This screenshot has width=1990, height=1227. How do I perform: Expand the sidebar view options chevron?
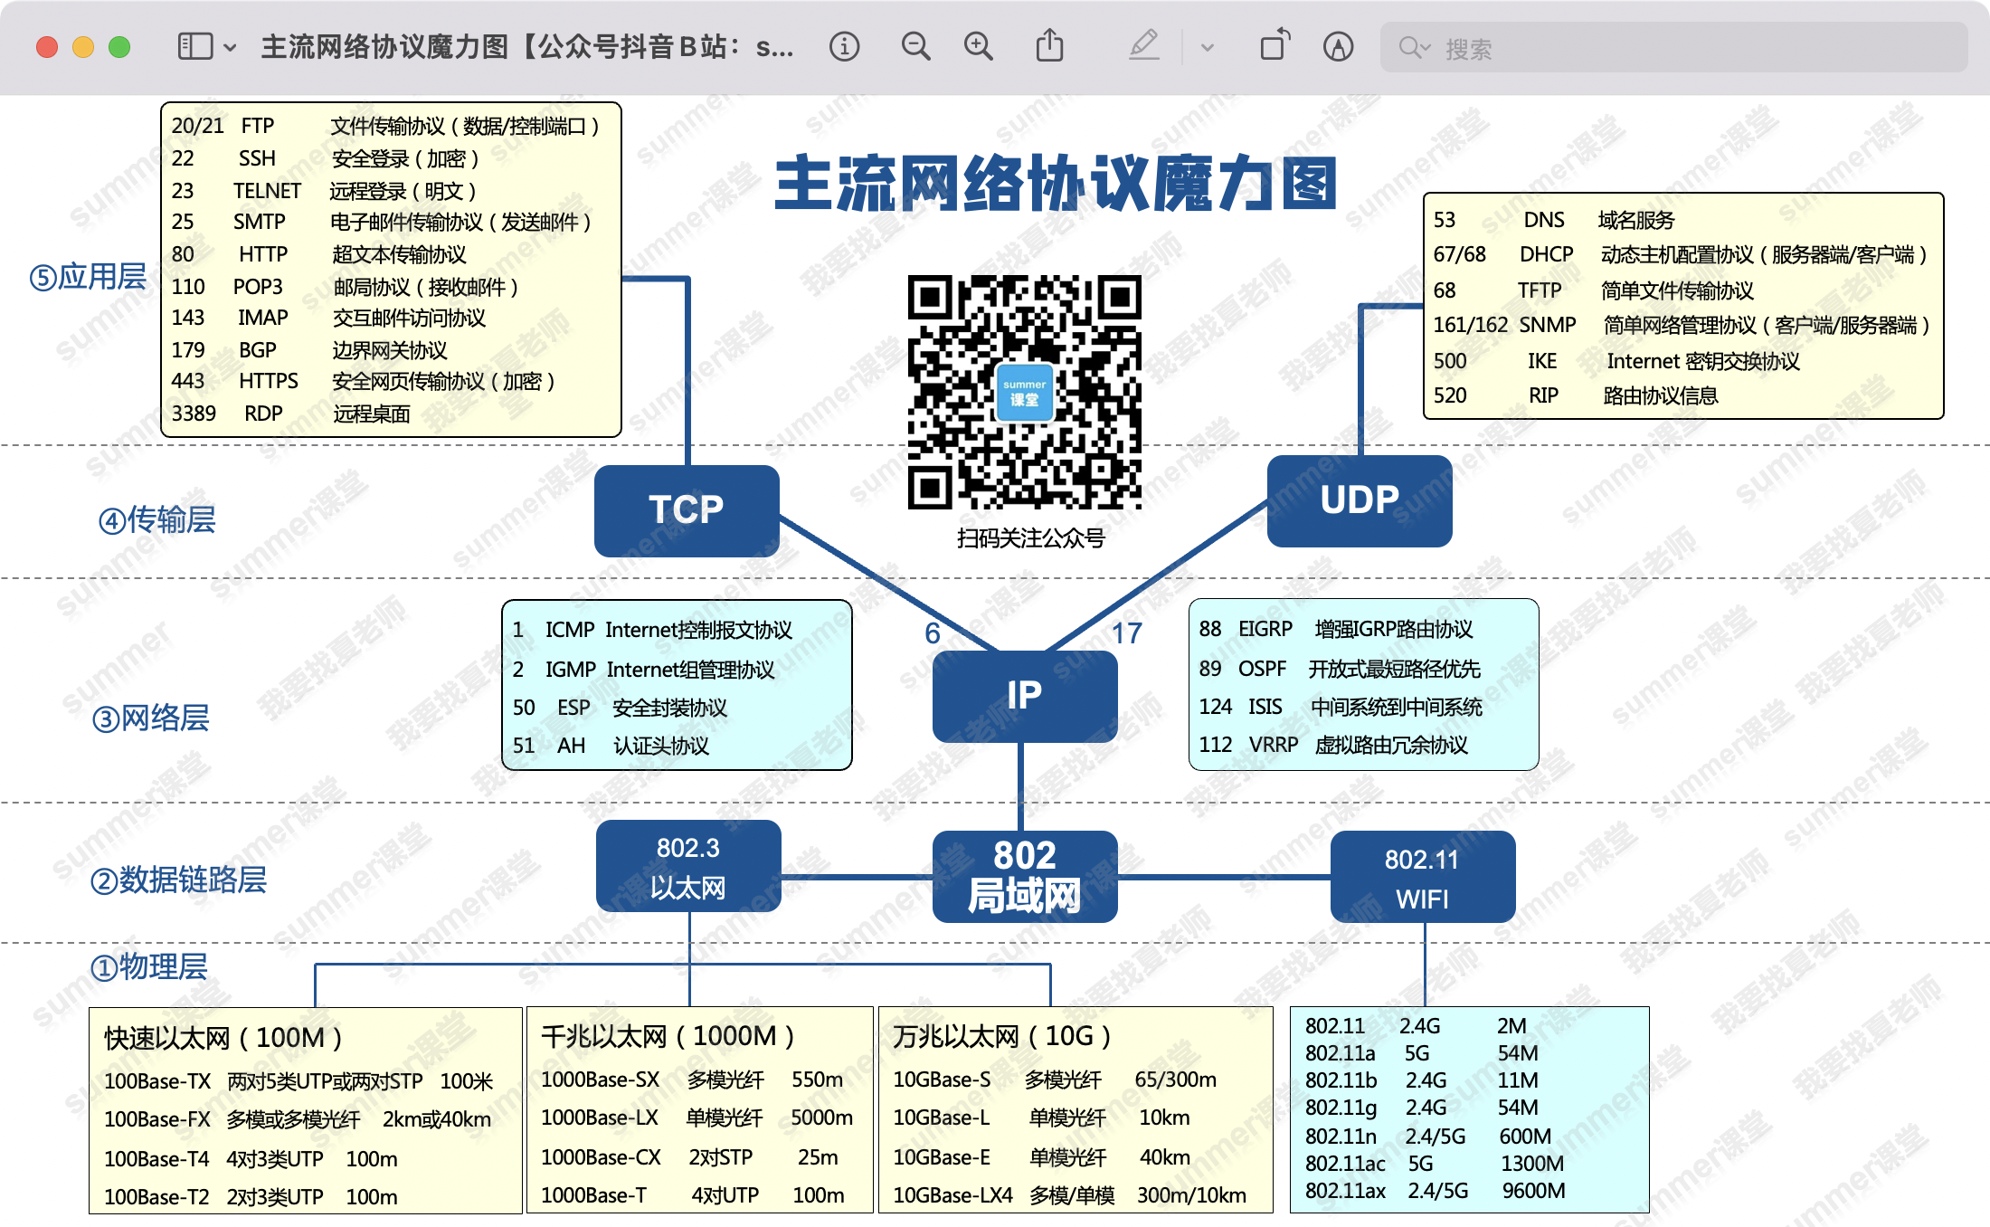click(231, 47)
